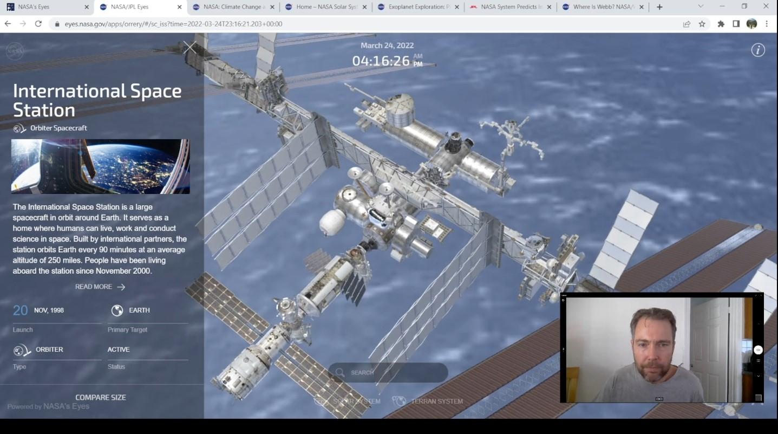Viewport: 778px width, 434px height.
Task: Open the Chrome profile avatar
Action: point(751,24)
